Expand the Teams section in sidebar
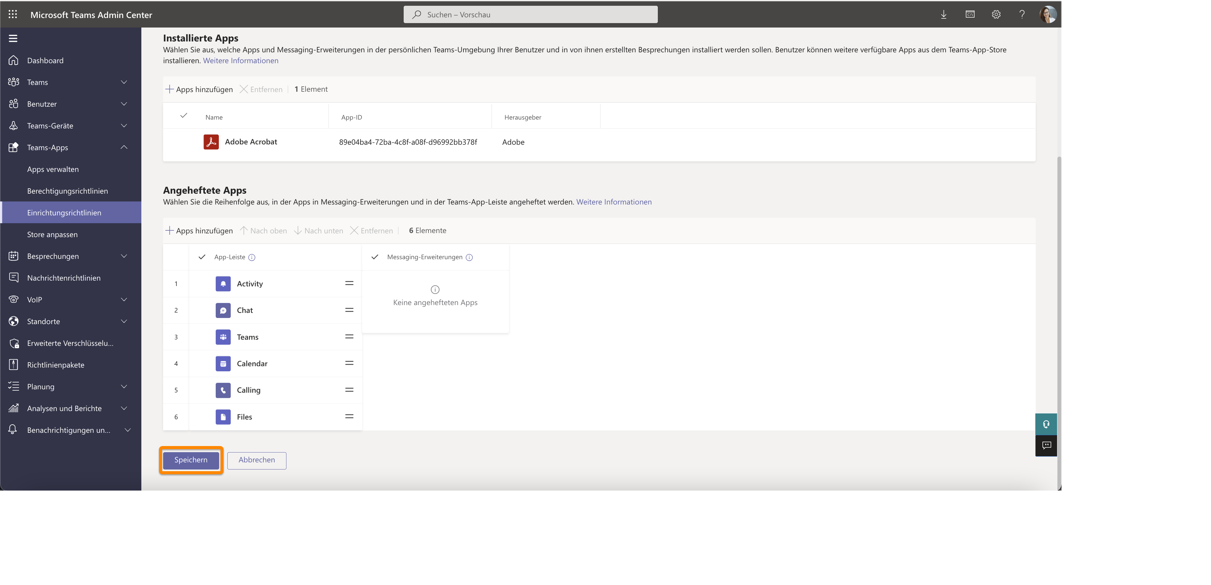 [x=124, y=82]
